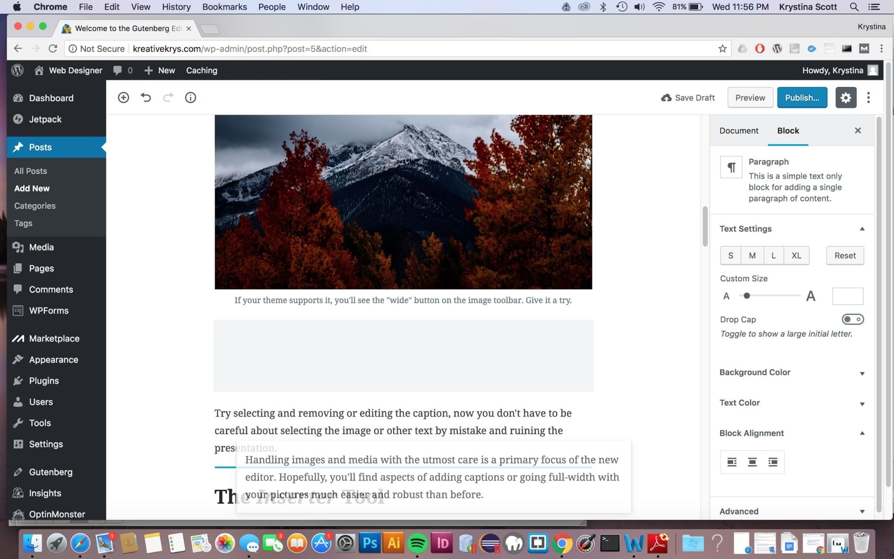Choose the S text size option
894x559 pixels.
(730, 255)
